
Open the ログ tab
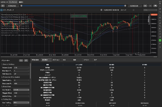(95, 60)
